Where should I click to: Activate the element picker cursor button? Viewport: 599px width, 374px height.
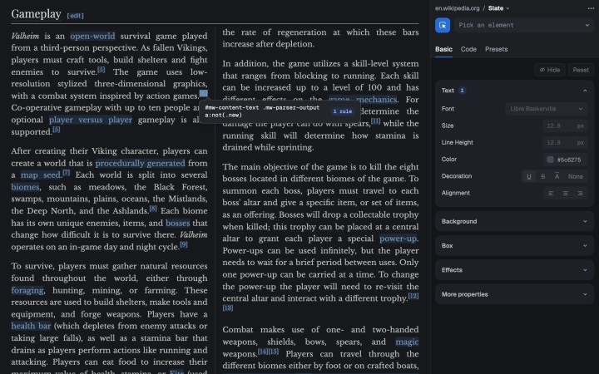pyautogui.click(x=443, y=25)
